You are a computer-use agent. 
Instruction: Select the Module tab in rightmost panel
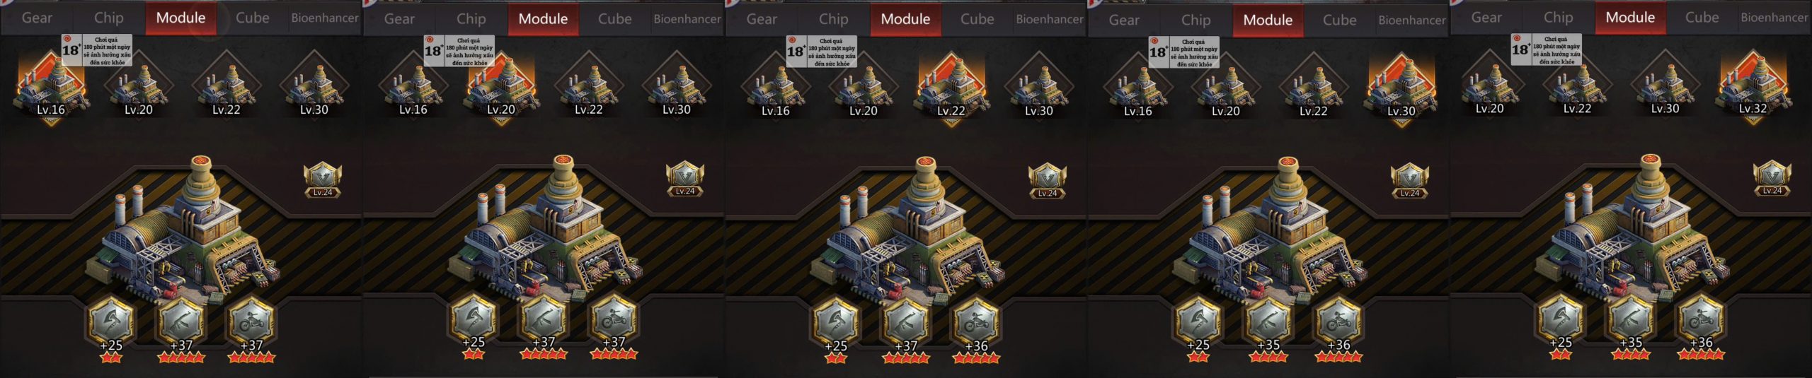(1630, 18)
